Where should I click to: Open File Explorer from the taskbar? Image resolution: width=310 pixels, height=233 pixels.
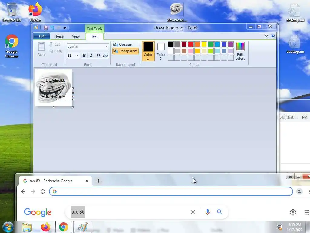(x=27, y=227)
